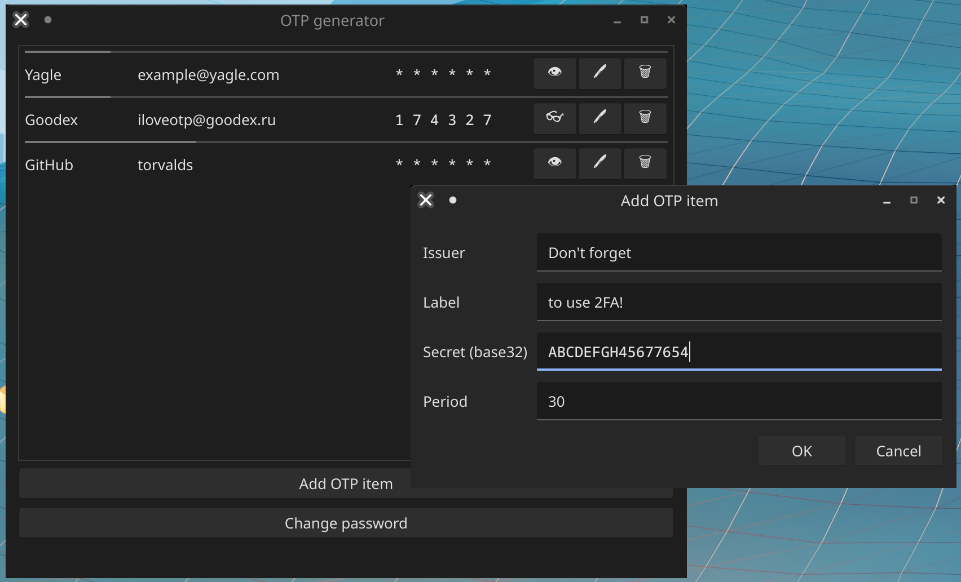Screen dimensions: 961x582
Task: Maximize the Add OTP item dialog
Action: (914, 200)
